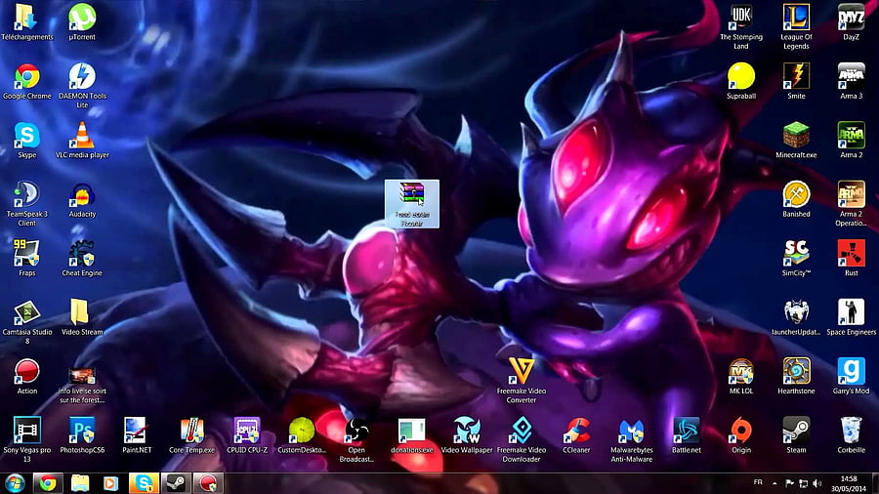Open the taskbar clock showing 14:58

[849, 483]
